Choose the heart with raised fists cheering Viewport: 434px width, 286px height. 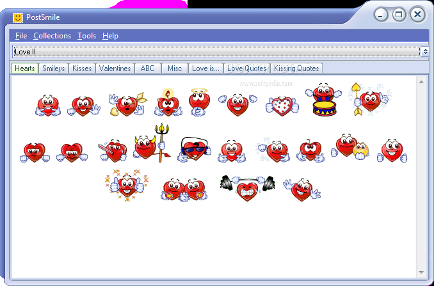point(237,105)
